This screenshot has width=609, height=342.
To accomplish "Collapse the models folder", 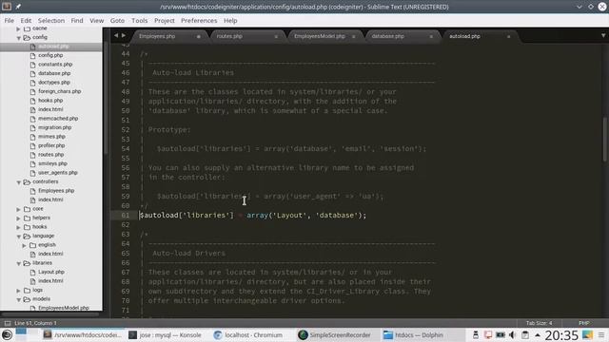I will pos(19,300).
